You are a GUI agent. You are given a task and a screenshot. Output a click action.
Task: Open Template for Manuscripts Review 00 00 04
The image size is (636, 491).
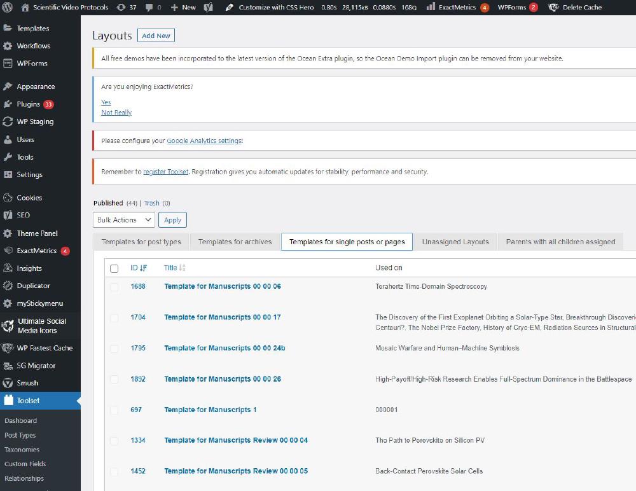[x=236, y=440]
